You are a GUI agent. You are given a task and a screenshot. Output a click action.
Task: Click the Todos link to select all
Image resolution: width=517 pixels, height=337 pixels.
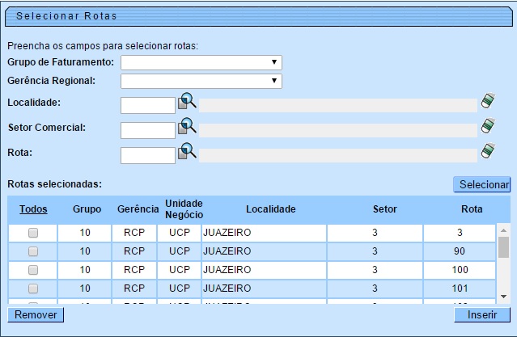(33, 209)
